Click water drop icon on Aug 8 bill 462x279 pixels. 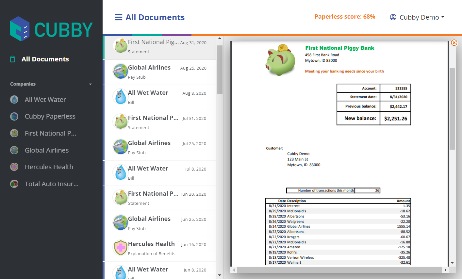120,96
